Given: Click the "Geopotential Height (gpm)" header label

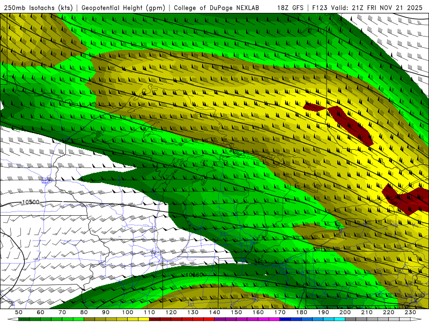Looking at the screenshot, I should coord(123,8).
